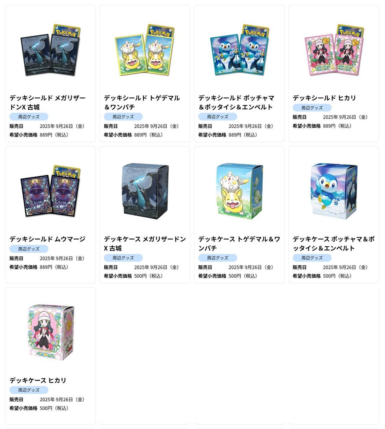Open the Piplup deck case product image
The height and width of the screenshot is (429, 385).
coord(334,191)
